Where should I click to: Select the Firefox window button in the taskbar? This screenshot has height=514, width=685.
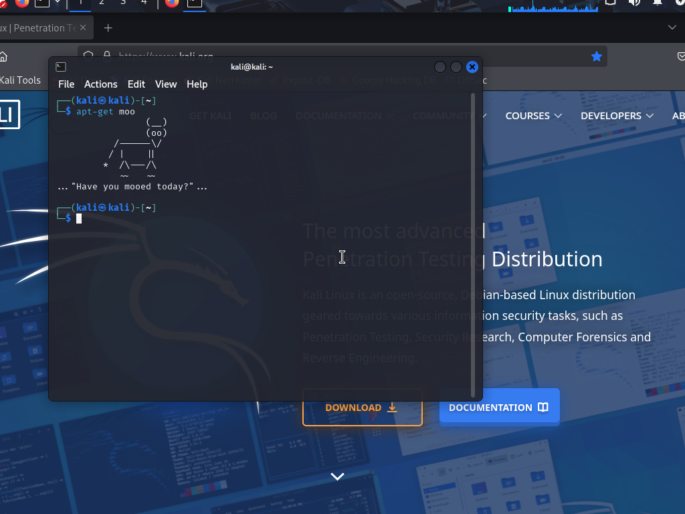172,3
